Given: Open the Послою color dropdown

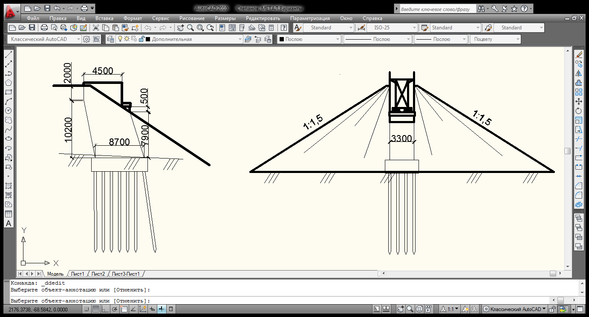Looking at the screenshot, I should point(309,39).
